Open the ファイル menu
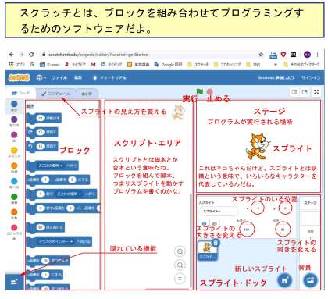 point(59,77)
